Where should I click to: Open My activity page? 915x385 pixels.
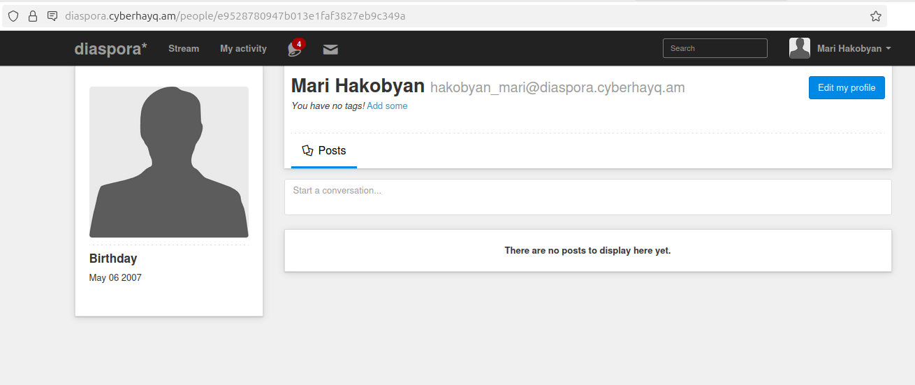coord(243,48)
